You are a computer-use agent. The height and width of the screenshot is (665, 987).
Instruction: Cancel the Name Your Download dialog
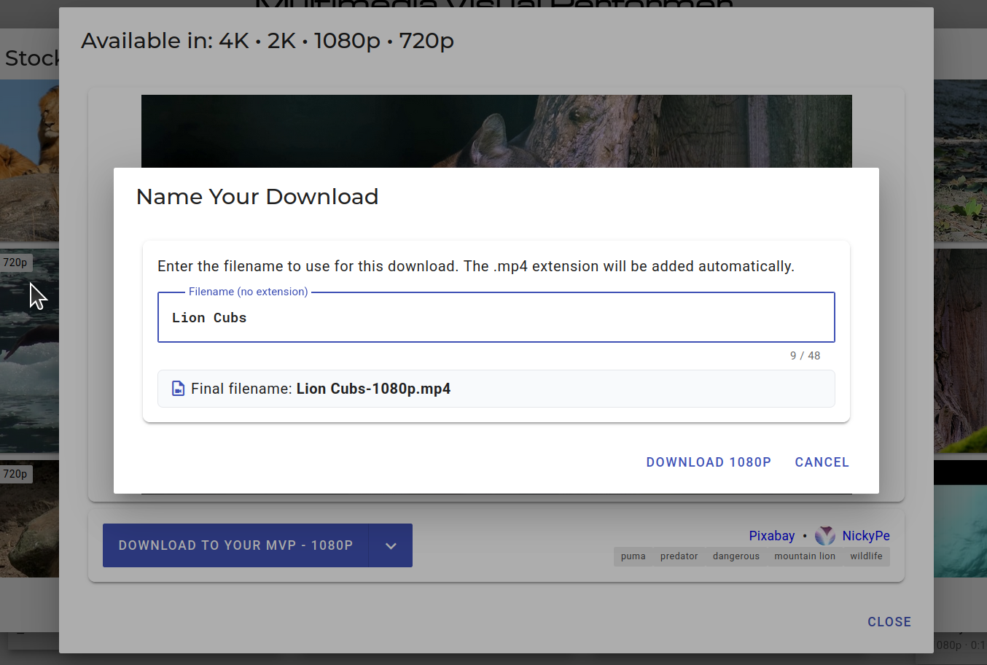822,462
